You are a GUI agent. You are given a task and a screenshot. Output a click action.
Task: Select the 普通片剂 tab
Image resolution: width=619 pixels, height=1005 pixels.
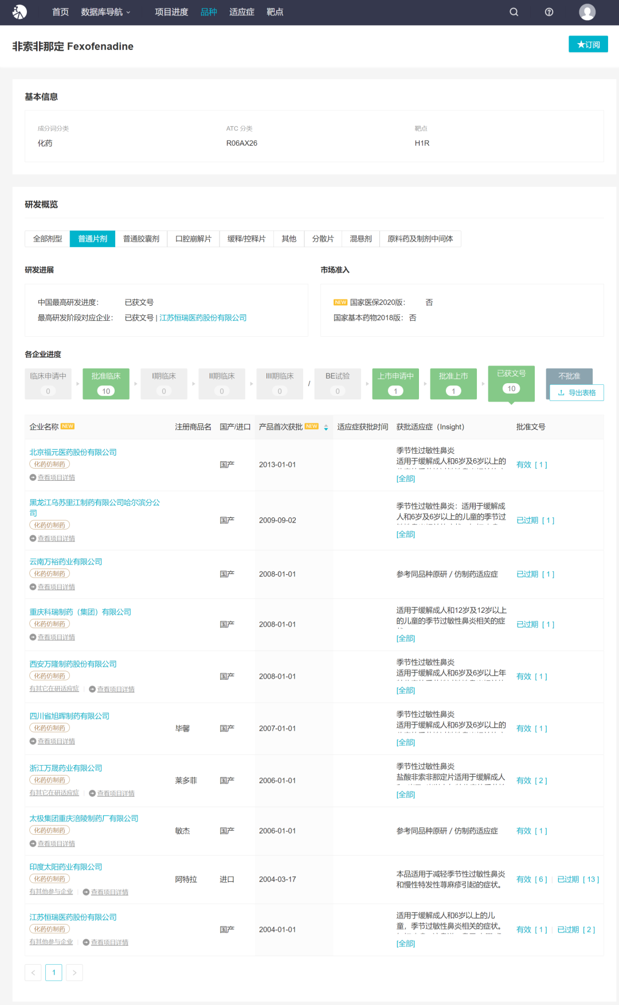pos(93,239)
